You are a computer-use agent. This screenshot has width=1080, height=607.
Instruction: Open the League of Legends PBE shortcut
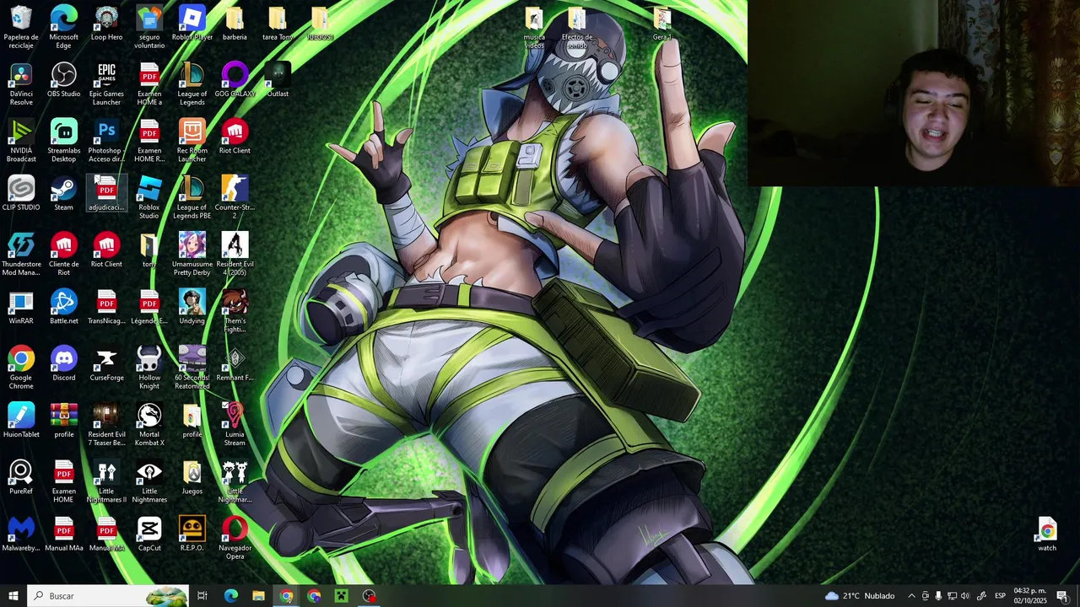tap(192, 197)
